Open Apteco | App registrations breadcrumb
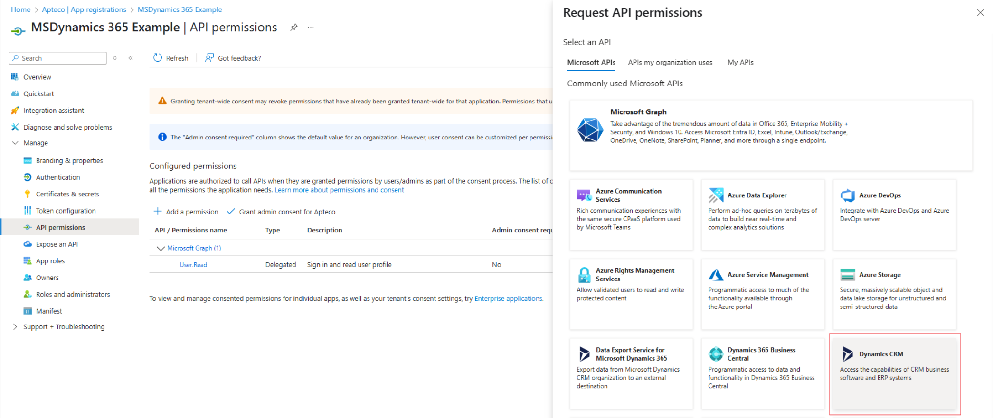Viewport: 993px width, 418px height. [x=84, y=9]
